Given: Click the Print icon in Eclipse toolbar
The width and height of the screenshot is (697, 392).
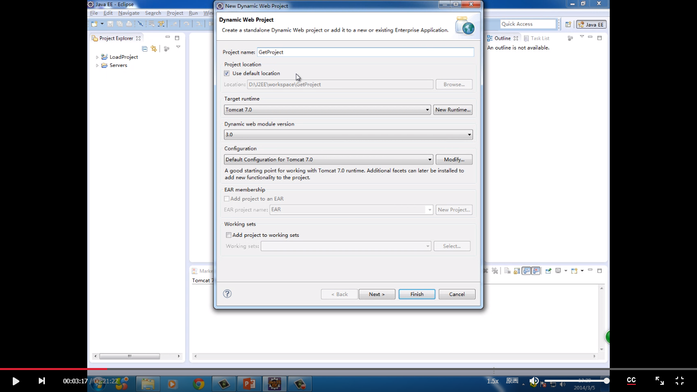Looking at the screenshot, I should (129, 24).
